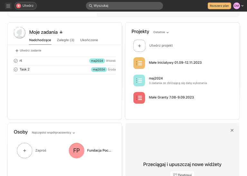Image resolution: width=247 pixels, height=176 pixels.
Task: Click the Utwórz create button
Action: tap(25, 6)
